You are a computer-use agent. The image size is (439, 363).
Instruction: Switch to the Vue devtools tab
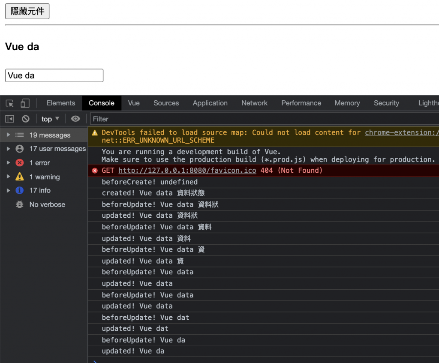(134, 103)
